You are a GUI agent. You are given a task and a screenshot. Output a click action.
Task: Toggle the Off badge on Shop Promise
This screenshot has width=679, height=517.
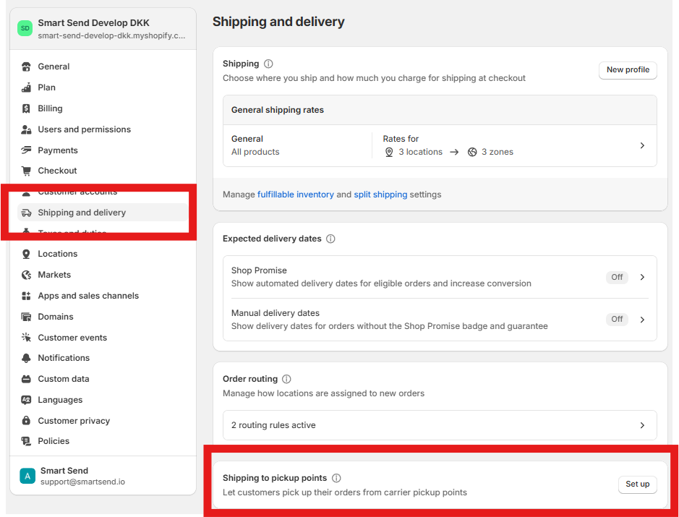point(617,277)
